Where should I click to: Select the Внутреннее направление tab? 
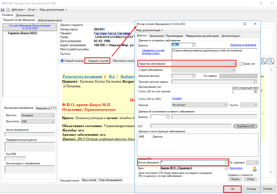(19, 108)
